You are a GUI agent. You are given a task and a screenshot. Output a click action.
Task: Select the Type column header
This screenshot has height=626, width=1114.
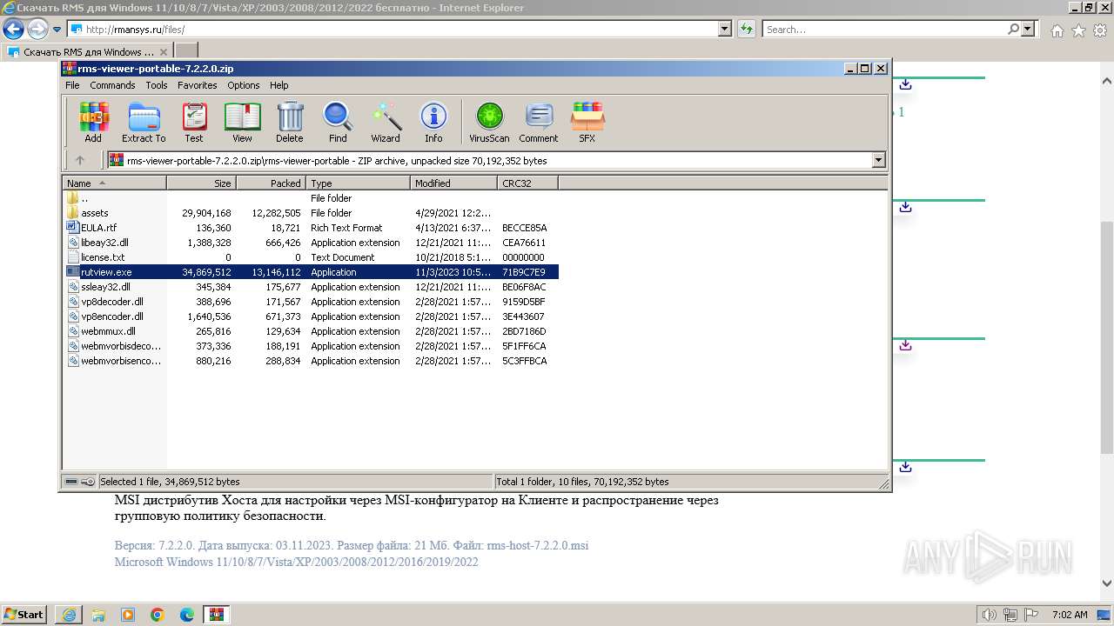[x=358, y=183]
